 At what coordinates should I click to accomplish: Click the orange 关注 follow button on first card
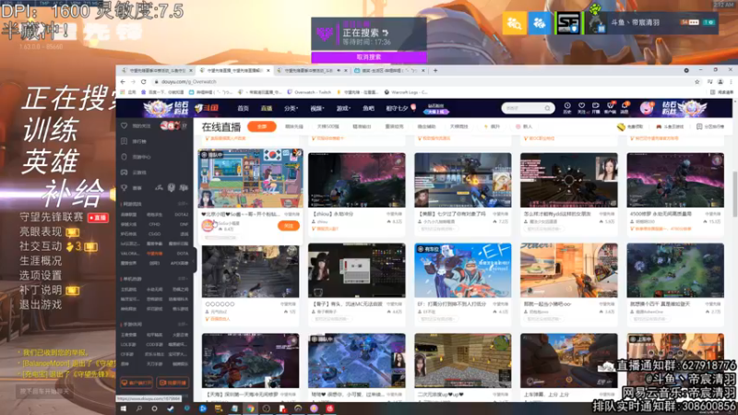coord(289,226)
